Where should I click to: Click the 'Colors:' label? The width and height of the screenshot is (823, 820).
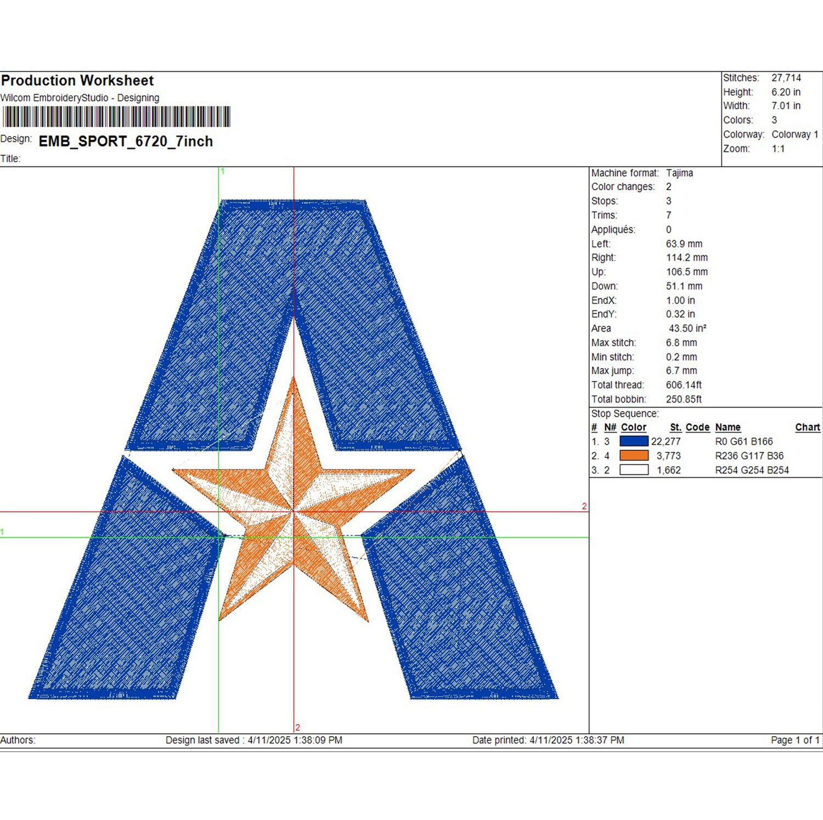tap(738, 120)
